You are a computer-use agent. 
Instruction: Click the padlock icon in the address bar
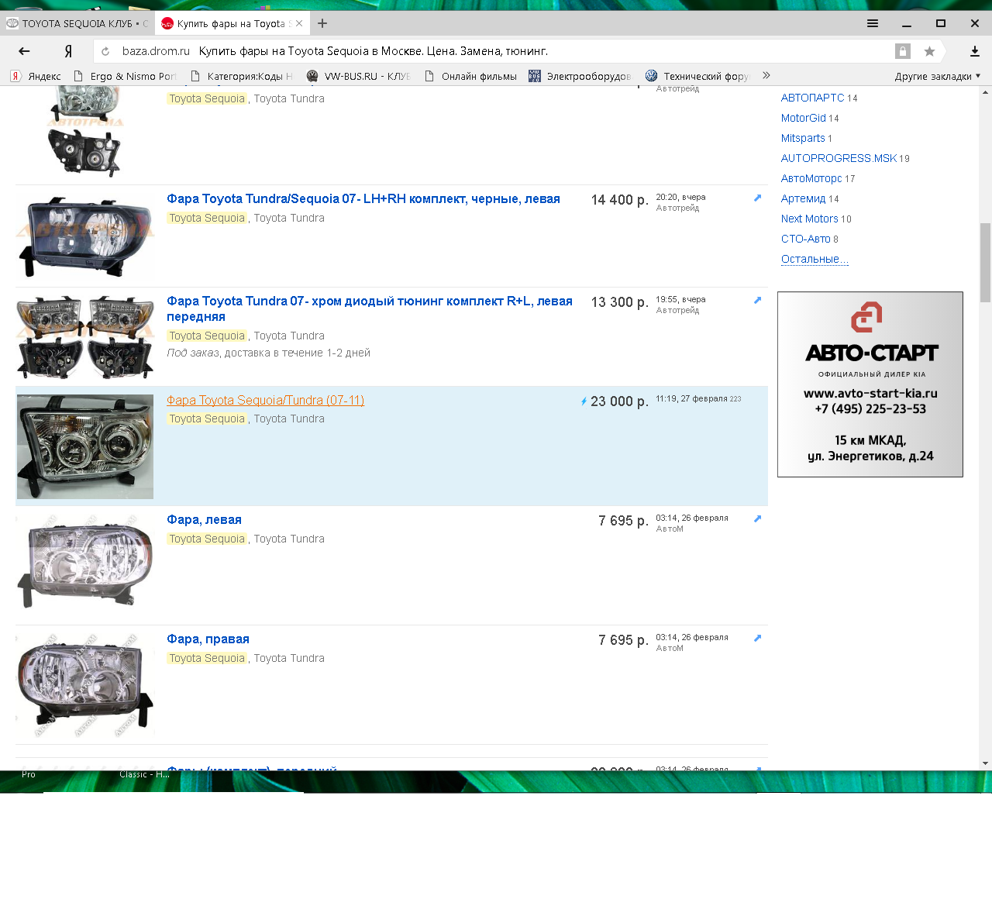pos(902,51)
